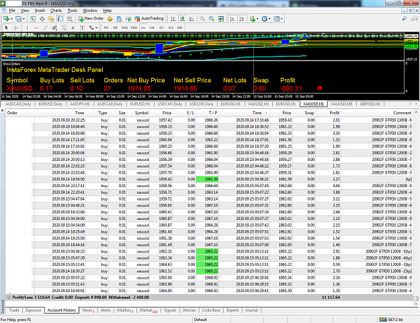Open the XAUUSD,M5 chart tab

click(x=341, y=104)
